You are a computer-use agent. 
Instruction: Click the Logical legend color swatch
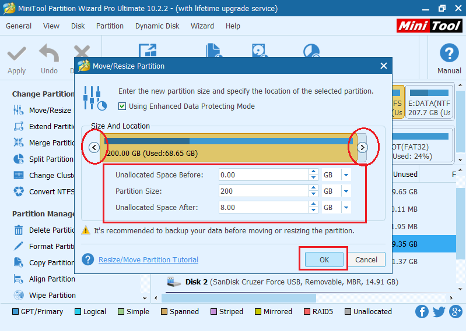[78, 312]
